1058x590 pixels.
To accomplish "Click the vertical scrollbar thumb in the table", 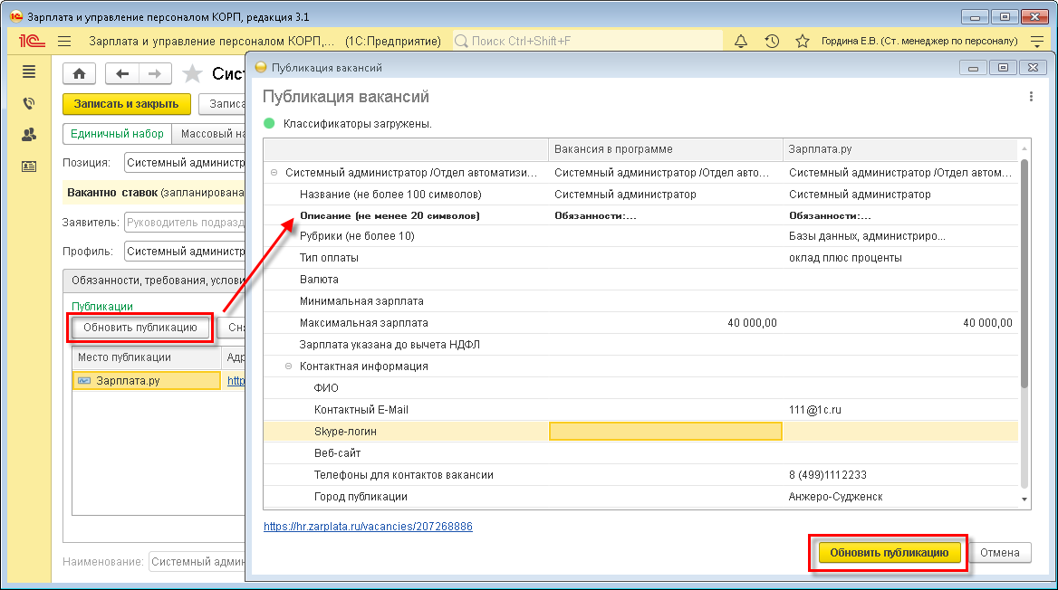I will [1024, 273].
